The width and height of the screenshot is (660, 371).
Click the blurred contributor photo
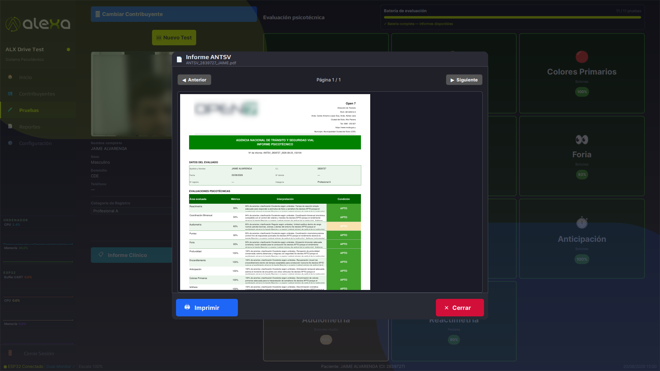[132, 94]
